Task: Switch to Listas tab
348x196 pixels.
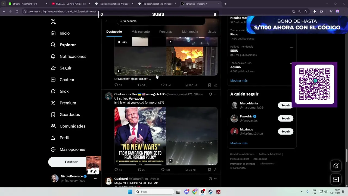Action: pyautogui.click(x=212, y=32)
